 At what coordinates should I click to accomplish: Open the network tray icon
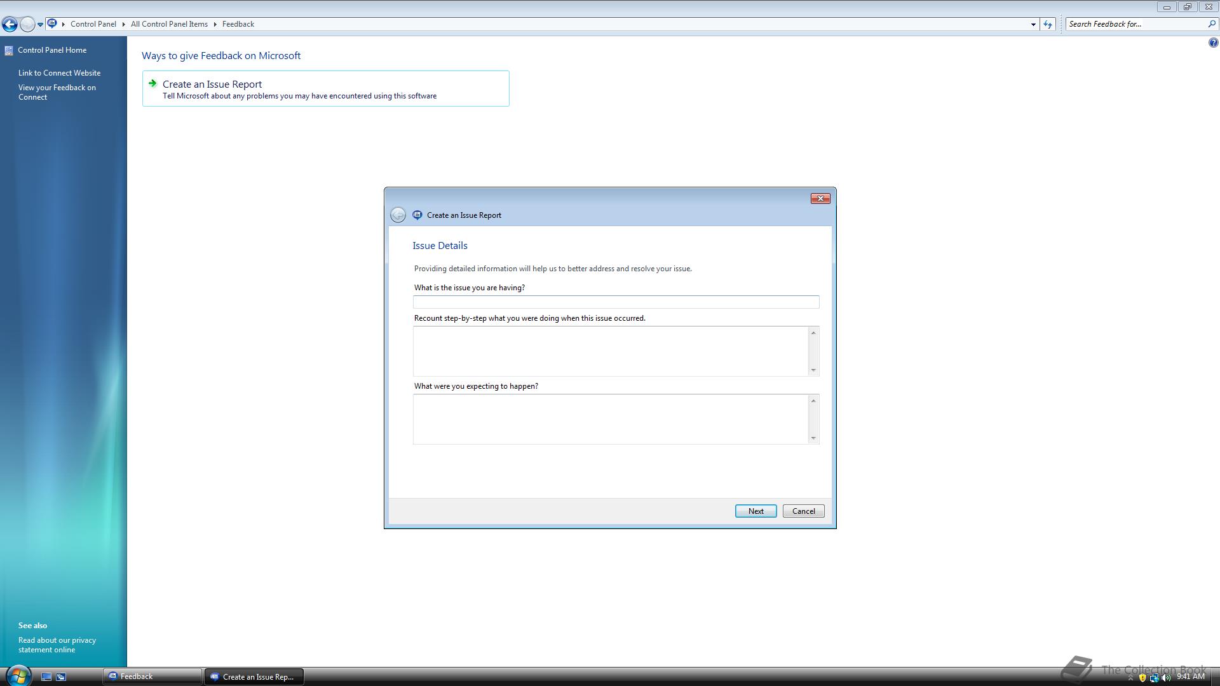point(1154,678)
